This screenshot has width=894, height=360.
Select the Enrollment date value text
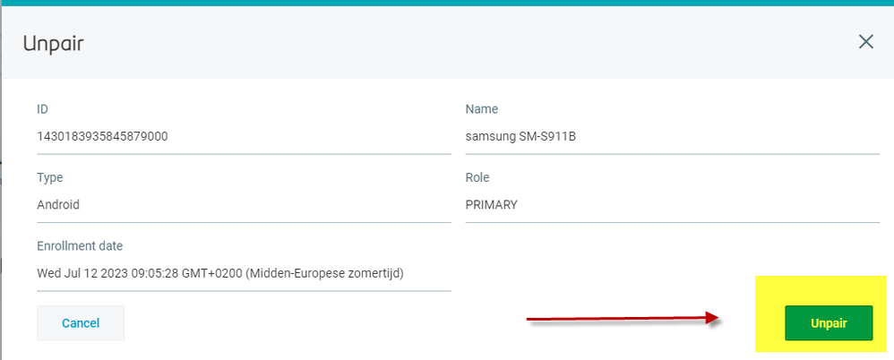[219, 272]
